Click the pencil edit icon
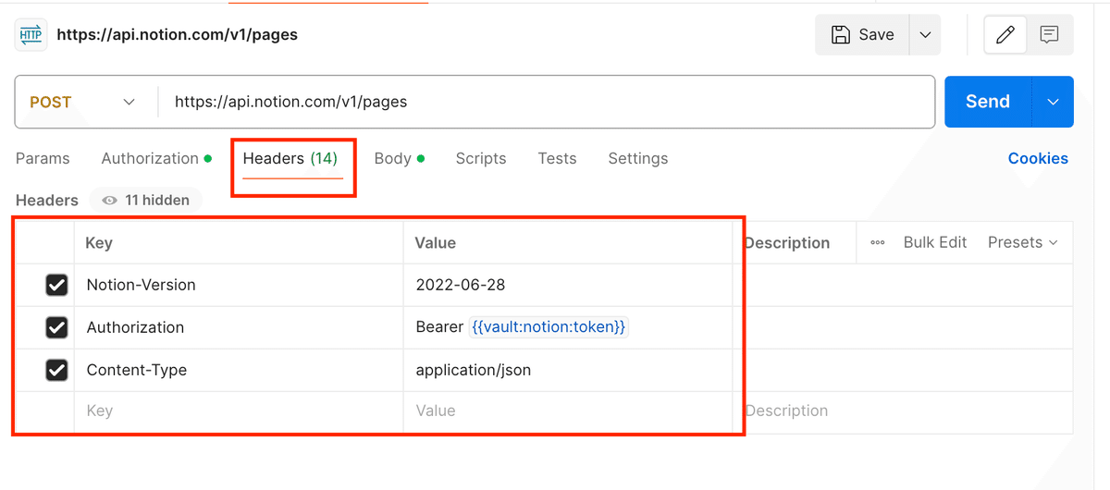 [x=1005, y=35]
